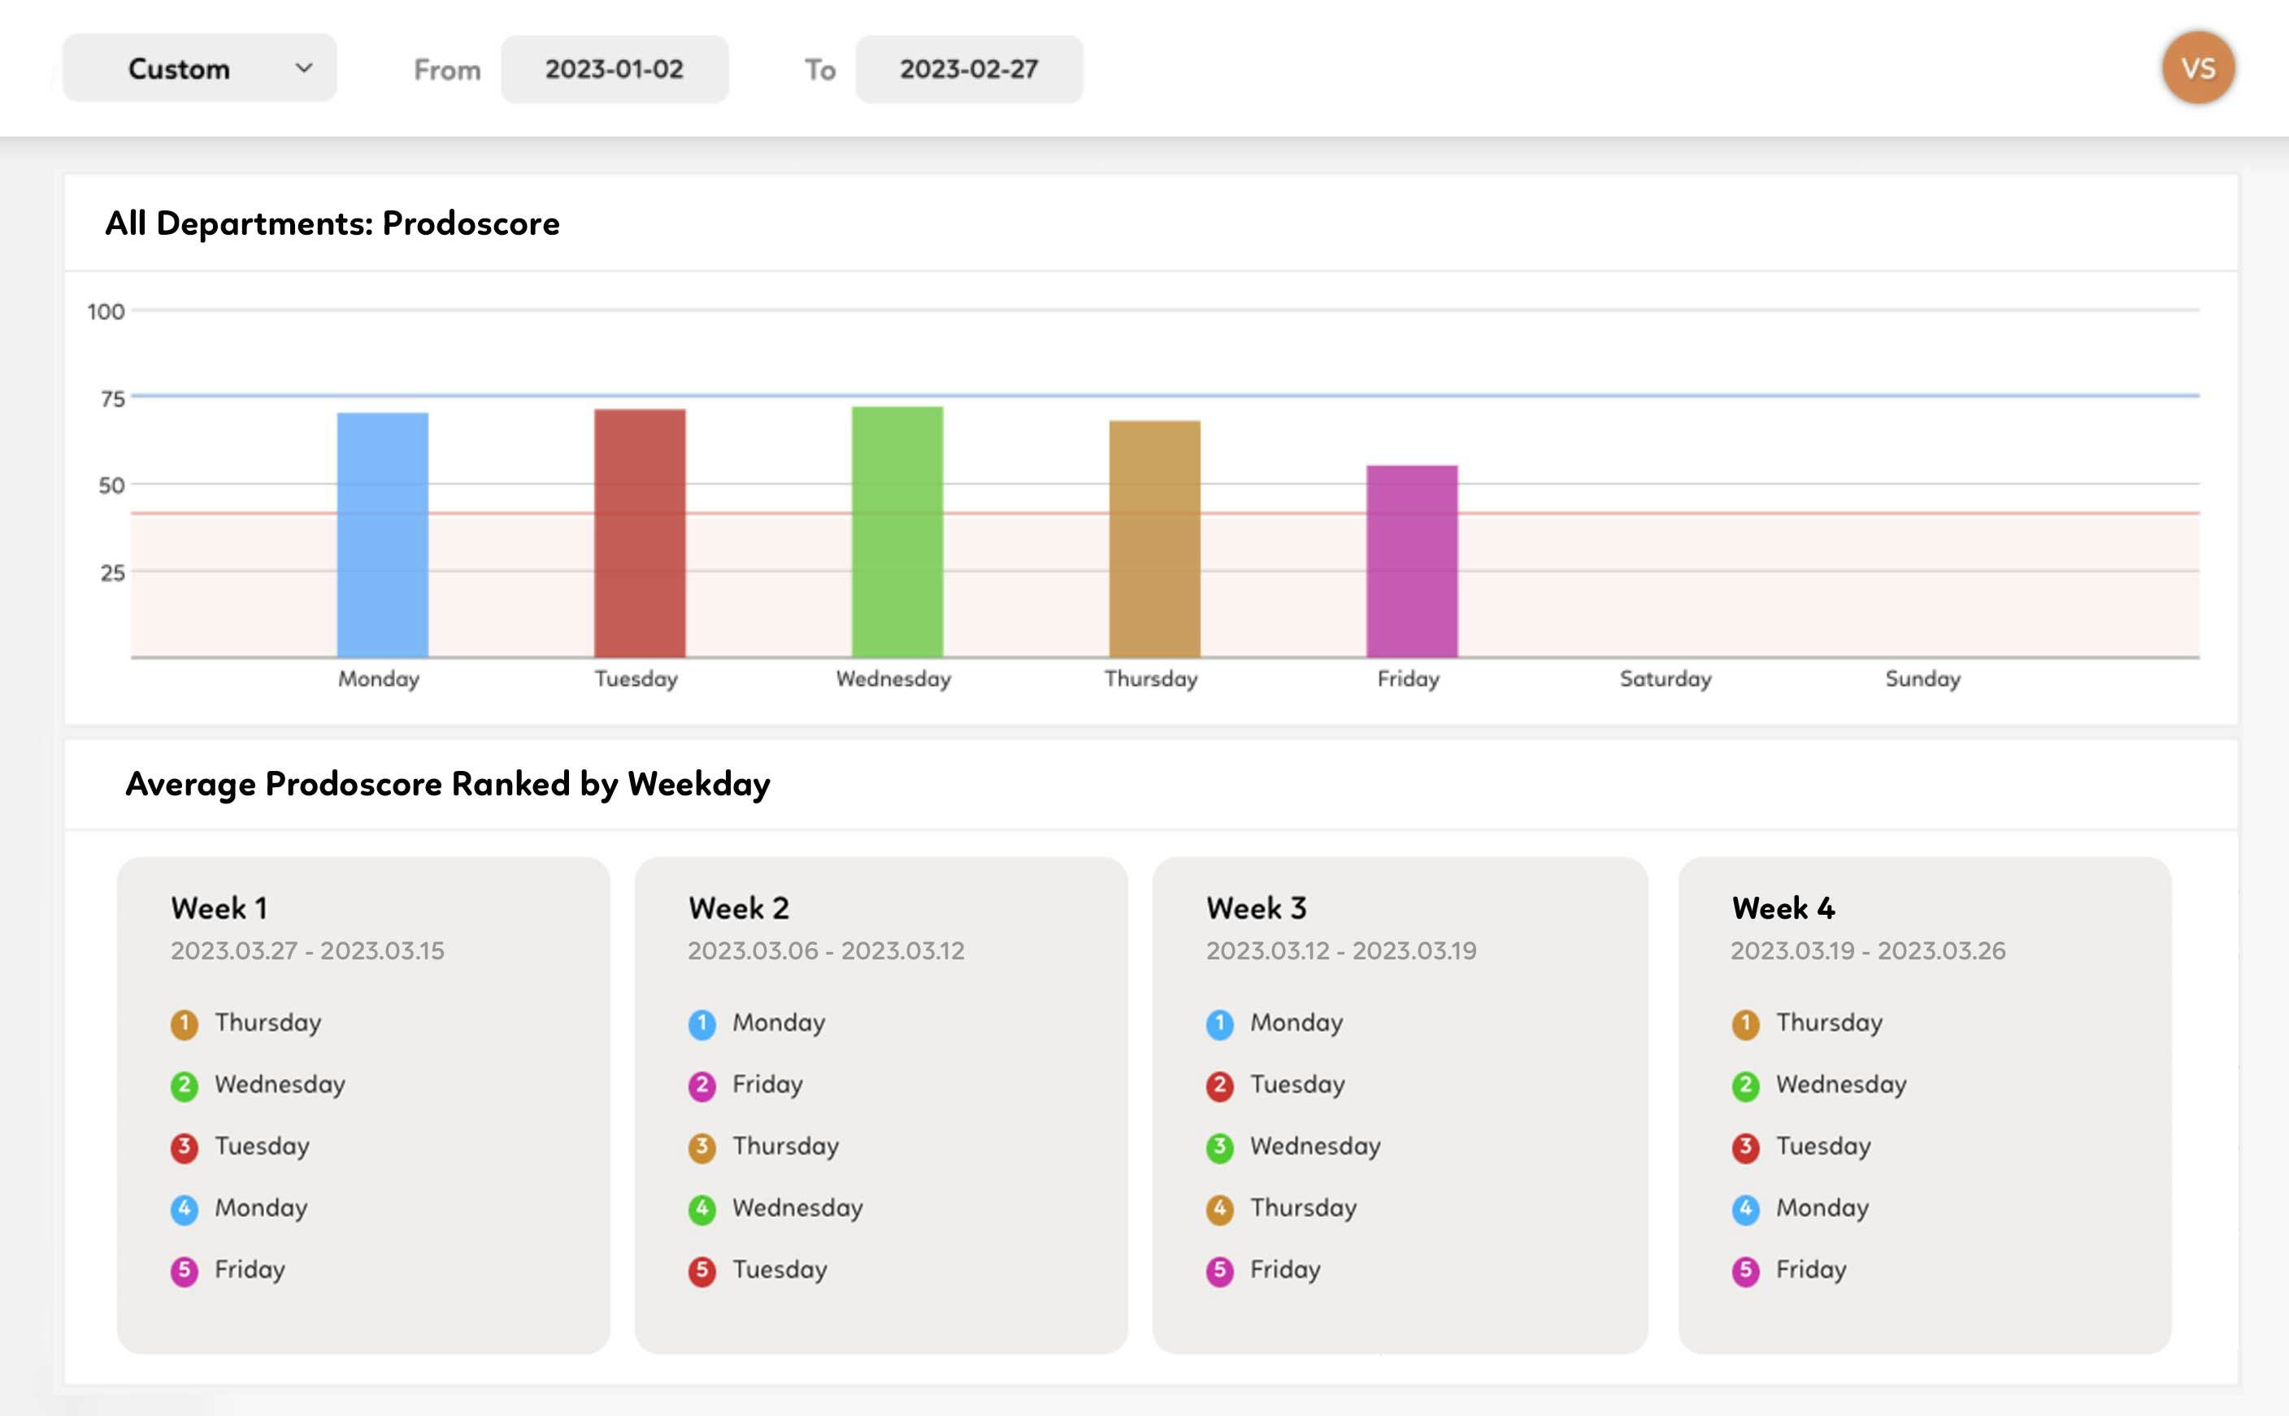
Task: Select Monday's blue bar in the chart
Action: pos(381,534)
